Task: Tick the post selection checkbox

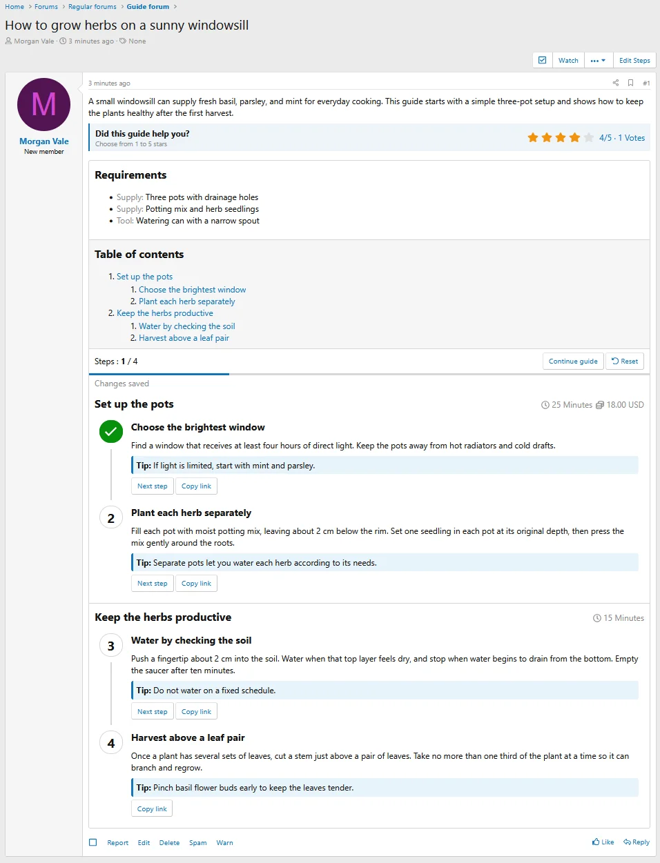Action: [93, 842]
